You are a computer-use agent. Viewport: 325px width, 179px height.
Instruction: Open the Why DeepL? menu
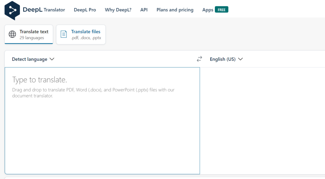118,10
